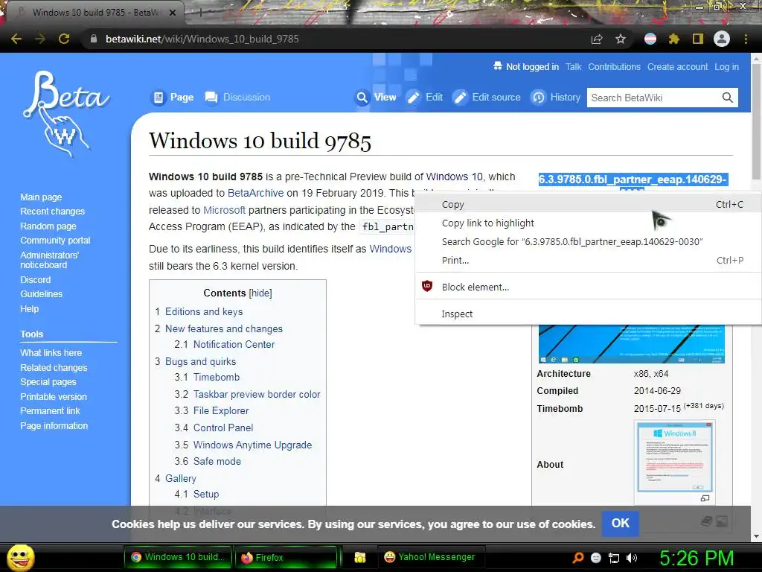This screenshot has width=762, height=572.
Task: Click the striped extension icon next to bookmark star
Action: tap(650, 39)
